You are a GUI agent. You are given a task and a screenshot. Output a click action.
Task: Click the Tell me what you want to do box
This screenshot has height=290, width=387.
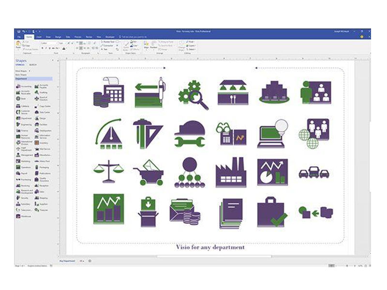pyautogui.click(x=133, y=37)
